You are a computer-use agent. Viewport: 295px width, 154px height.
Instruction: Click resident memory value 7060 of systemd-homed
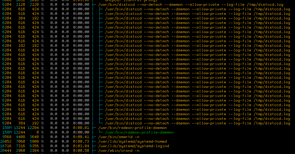click(21, 141)
